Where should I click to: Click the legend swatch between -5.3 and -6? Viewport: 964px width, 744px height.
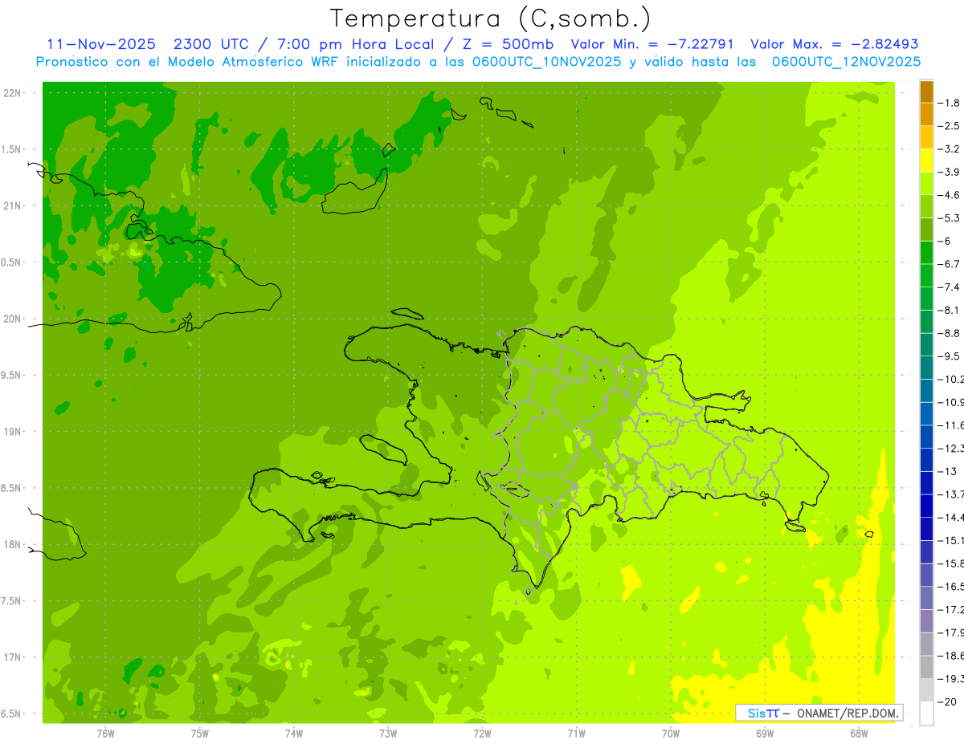(x=926, y=230)
